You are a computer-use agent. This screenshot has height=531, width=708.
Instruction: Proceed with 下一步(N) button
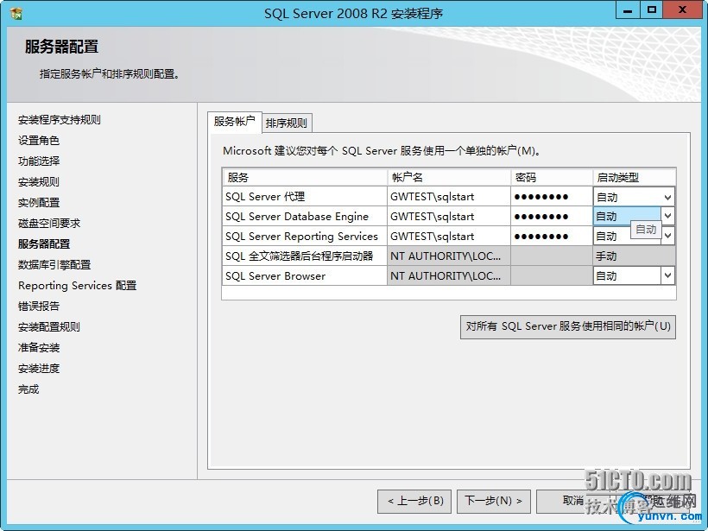coord(494,501)
